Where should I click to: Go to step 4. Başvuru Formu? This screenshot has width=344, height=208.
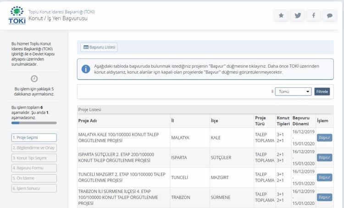pyautogui.click(x=34, y=168)
